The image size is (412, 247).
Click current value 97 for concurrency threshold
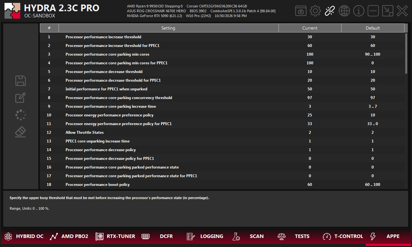[x=310, y=98]
